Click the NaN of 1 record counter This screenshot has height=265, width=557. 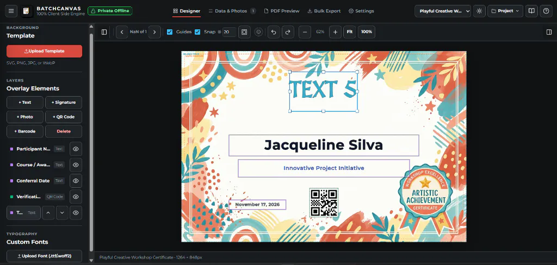click(x=138, y=32)
